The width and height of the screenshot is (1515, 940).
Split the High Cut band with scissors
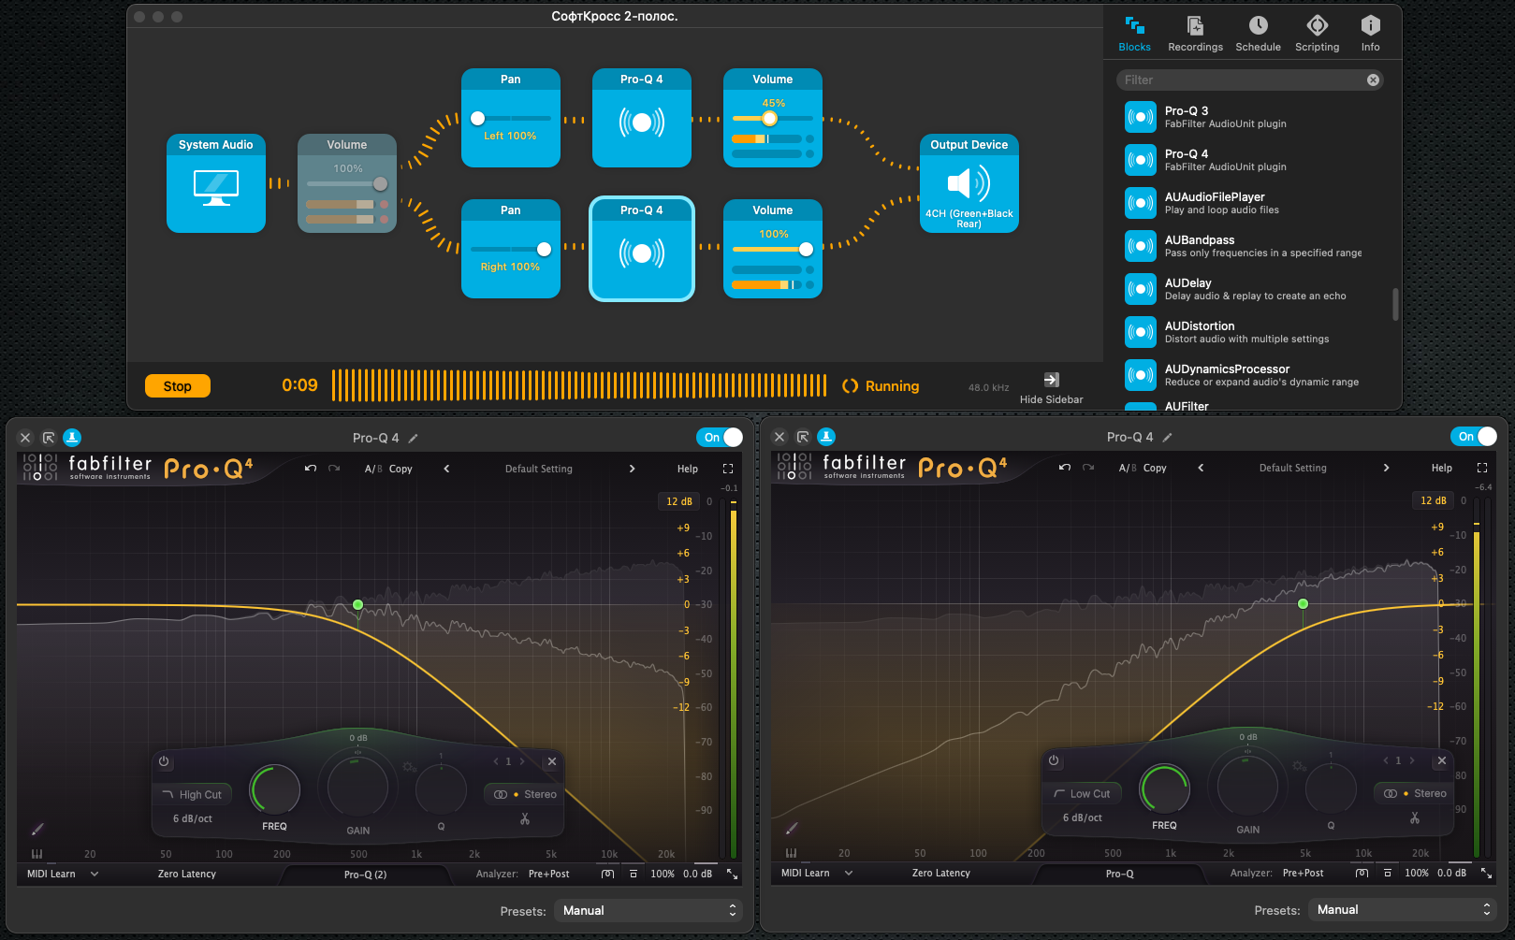525,818
